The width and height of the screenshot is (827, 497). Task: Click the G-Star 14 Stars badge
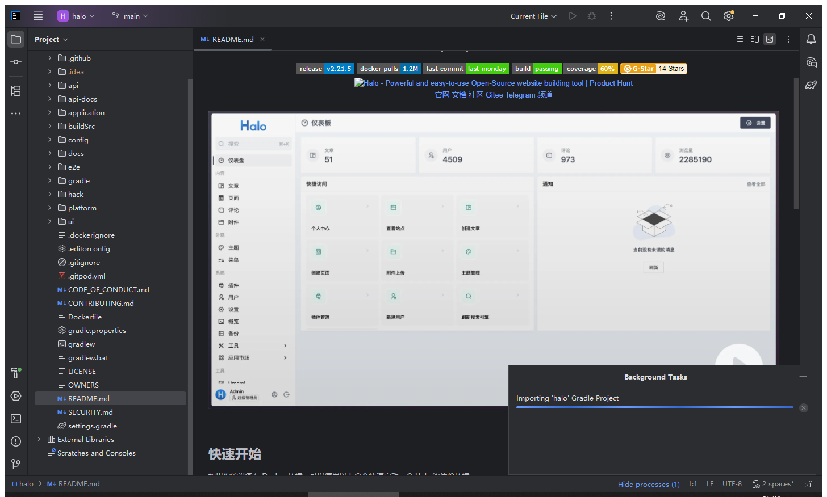point(654,69)
